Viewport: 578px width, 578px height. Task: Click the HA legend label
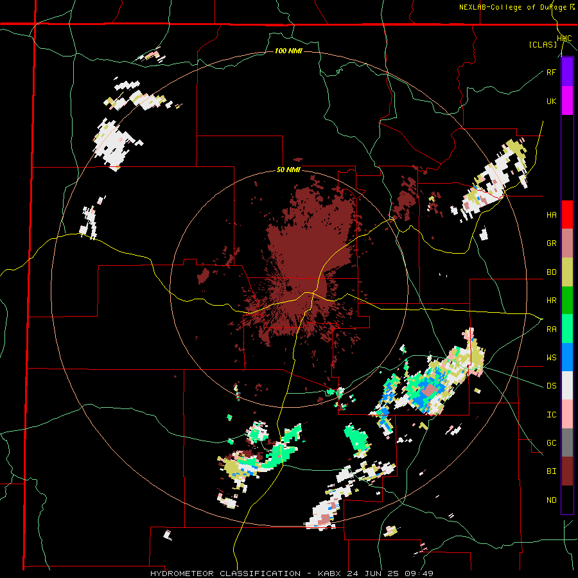pyautogui.click(x=552, y=215)
